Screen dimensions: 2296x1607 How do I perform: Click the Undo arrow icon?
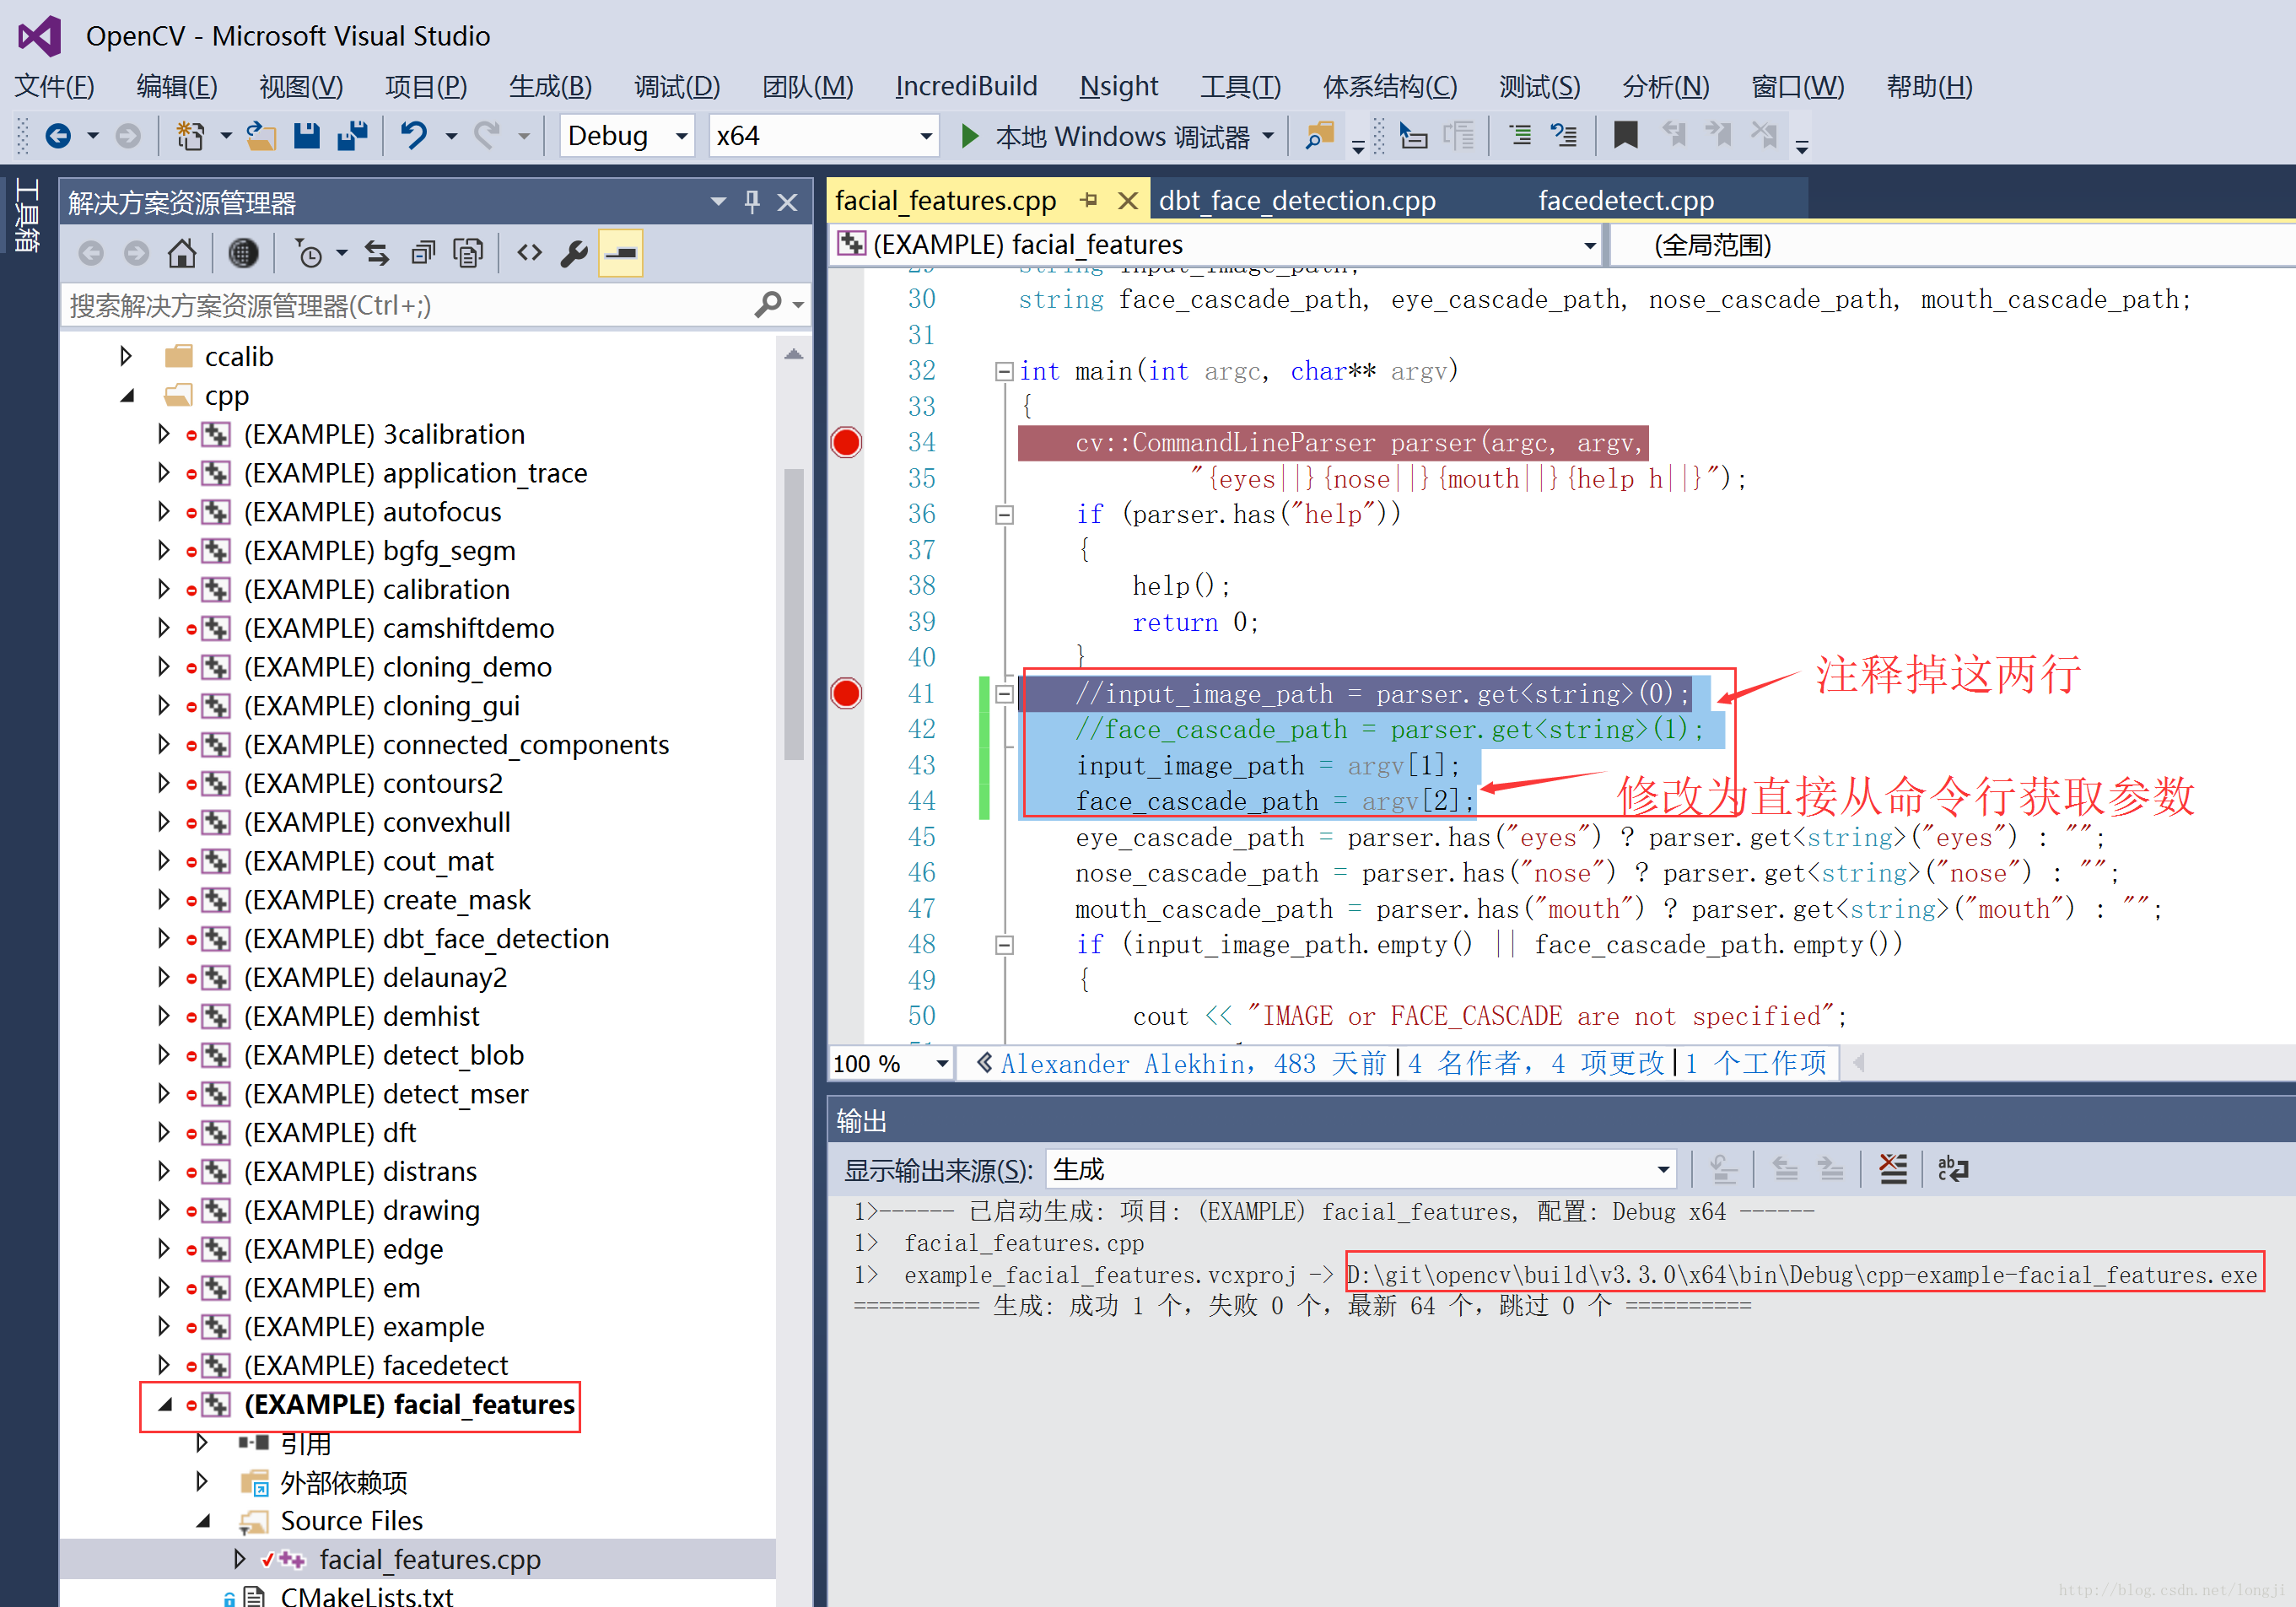pyautogui.click(x=413, y=135)
